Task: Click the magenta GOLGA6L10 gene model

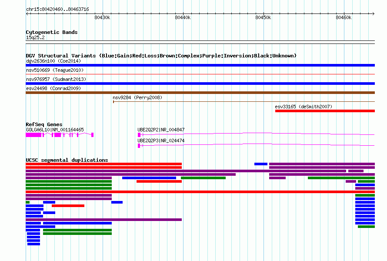Action: click(60, 135)
